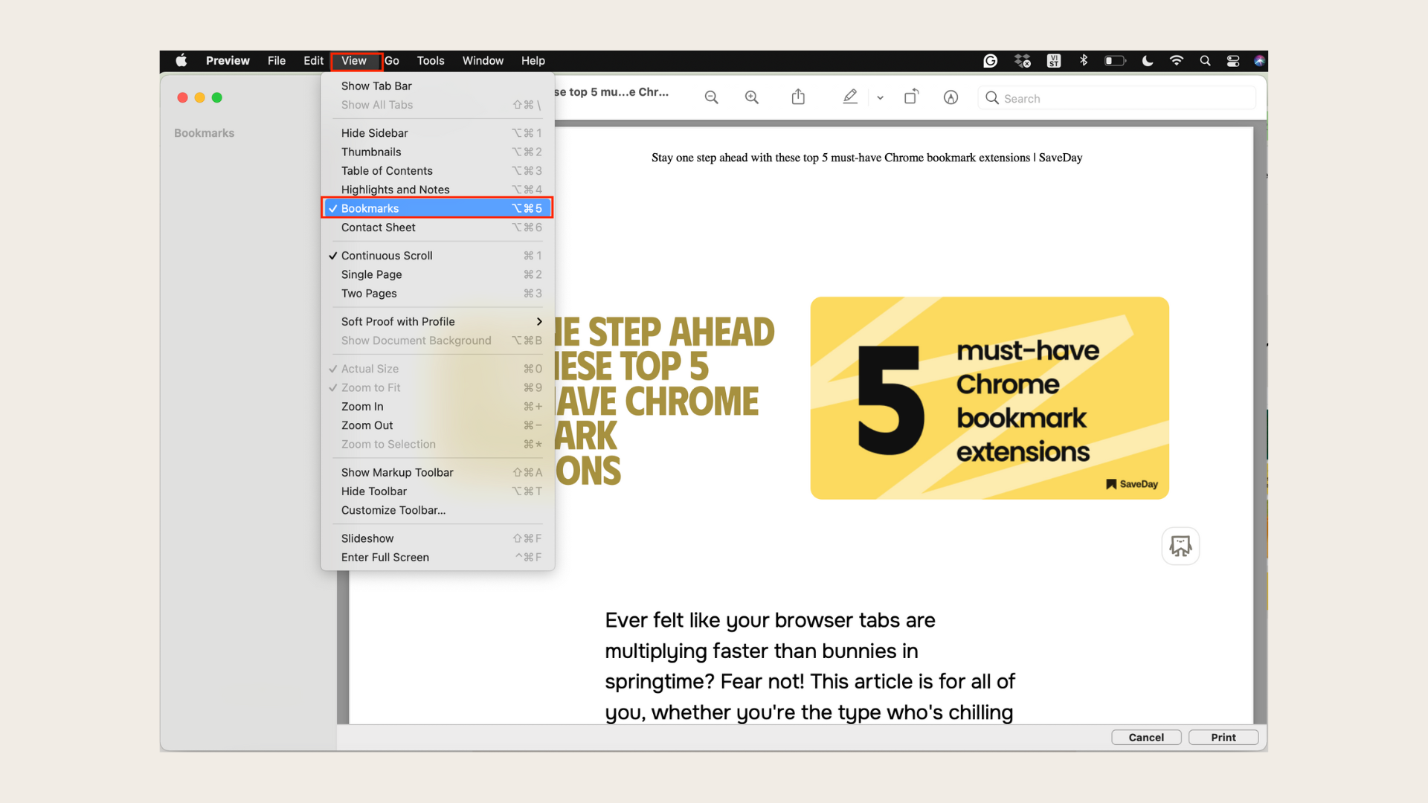Viewport: 1428px width, 803px height.
Task: Click the Search magnifier in toolbar
Action: pyautogui.click(x=993, y=98)
